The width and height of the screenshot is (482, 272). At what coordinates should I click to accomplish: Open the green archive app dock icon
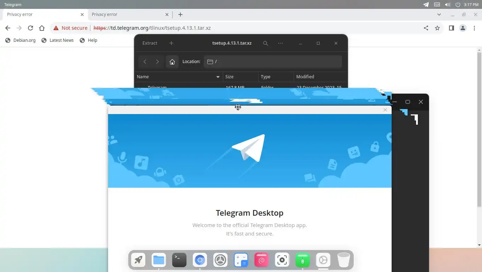(x=303, y=260)
